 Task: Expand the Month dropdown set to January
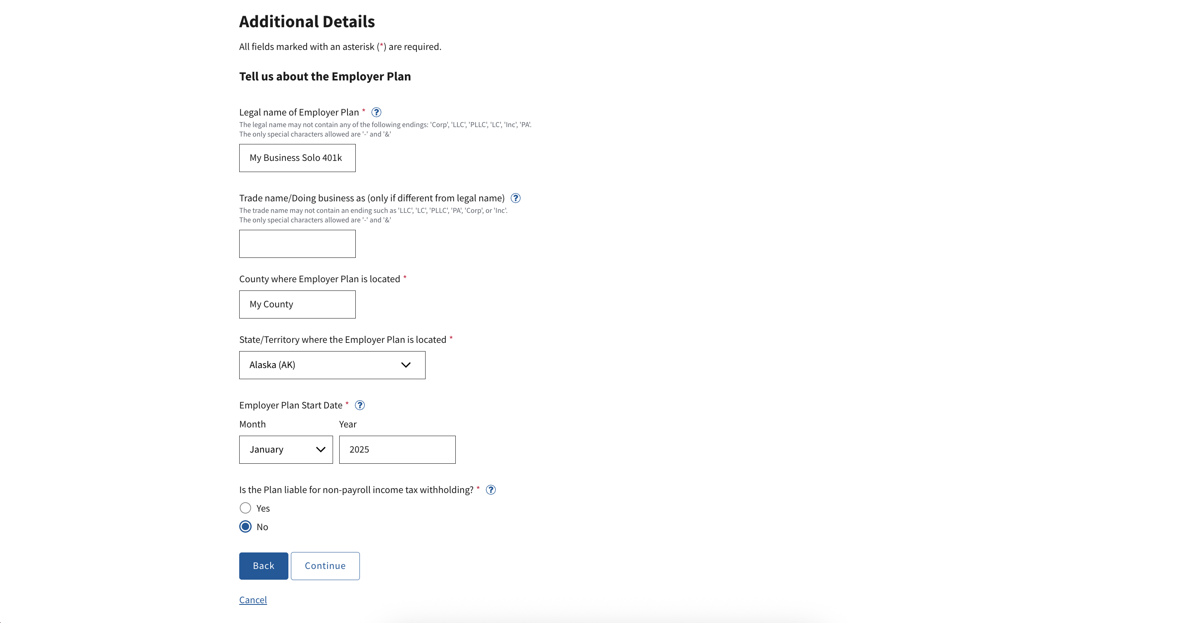click(286, 450)
